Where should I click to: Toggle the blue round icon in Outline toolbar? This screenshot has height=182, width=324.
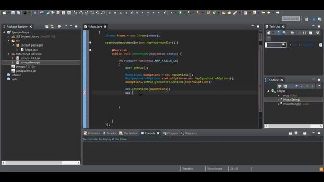[296, 86]
